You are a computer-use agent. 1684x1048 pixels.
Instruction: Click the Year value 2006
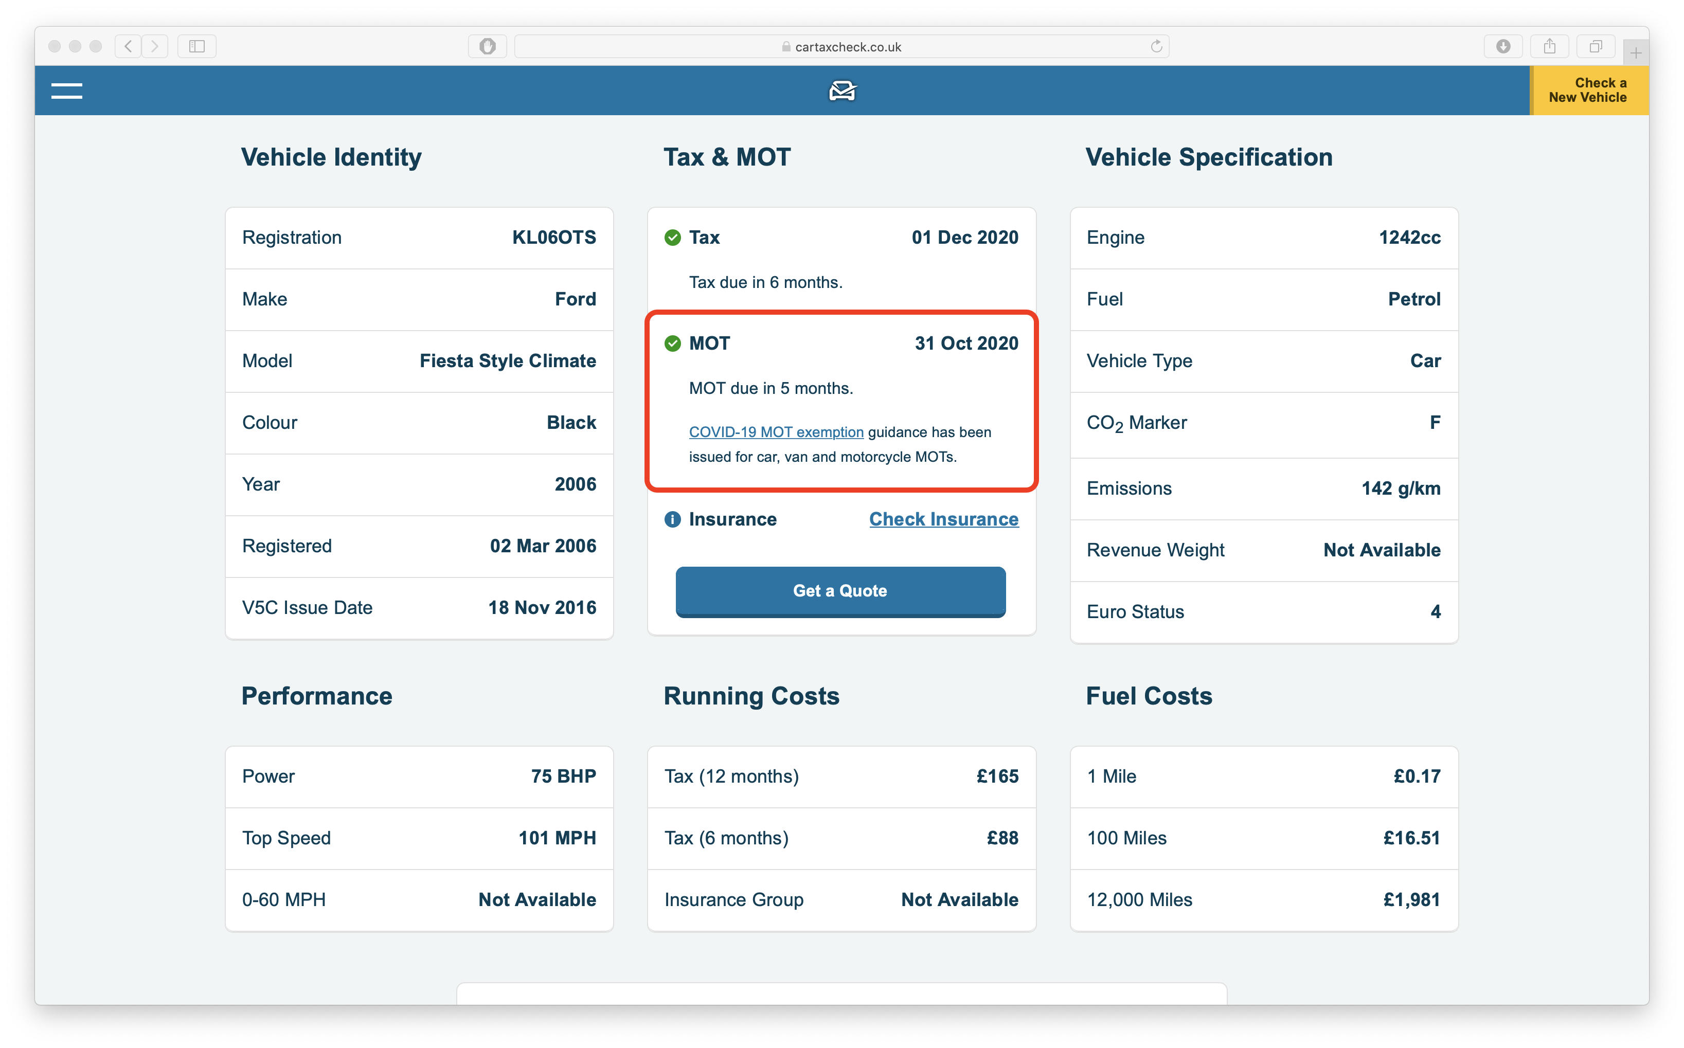point(576,484)
